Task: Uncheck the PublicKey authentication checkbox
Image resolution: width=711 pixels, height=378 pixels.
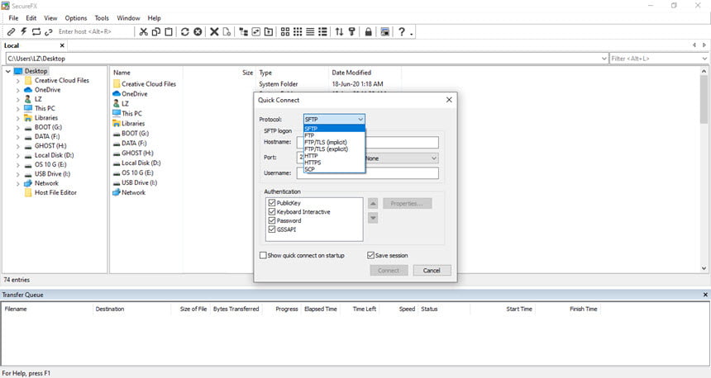Action: [272, 203]
